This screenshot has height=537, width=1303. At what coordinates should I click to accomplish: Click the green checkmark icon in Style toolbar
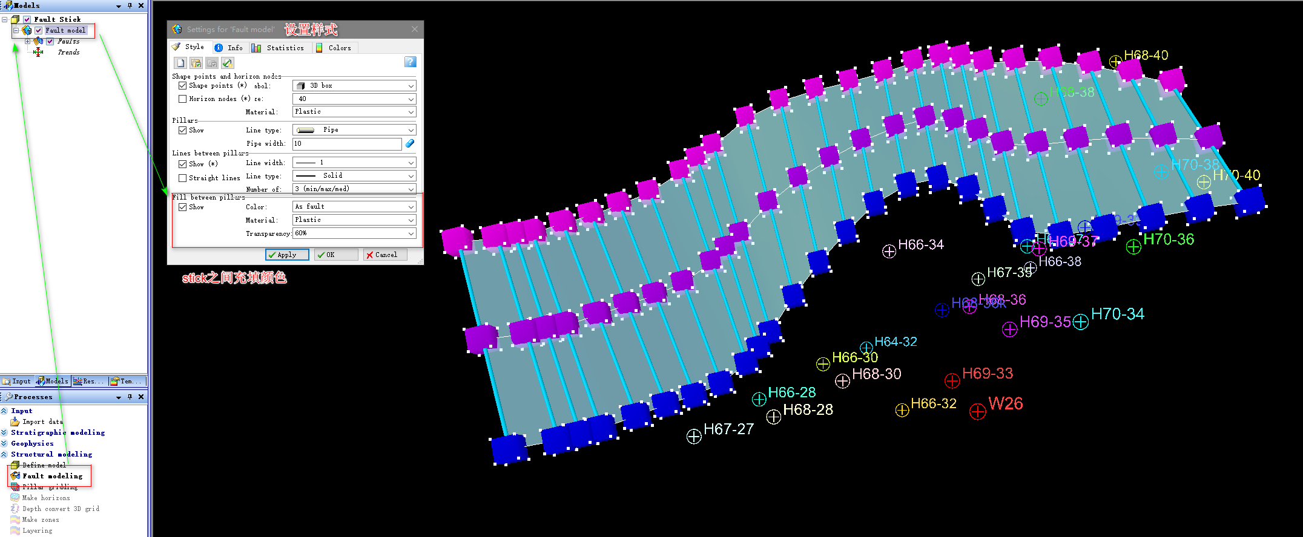[227, 63]
